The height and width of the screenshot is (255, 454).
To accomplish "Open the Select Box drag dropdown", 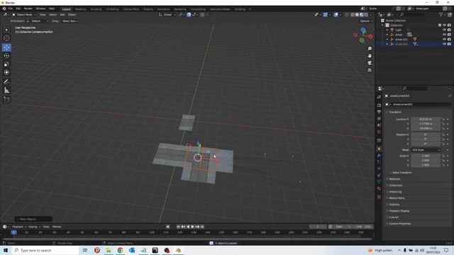I will click(70, 21).
